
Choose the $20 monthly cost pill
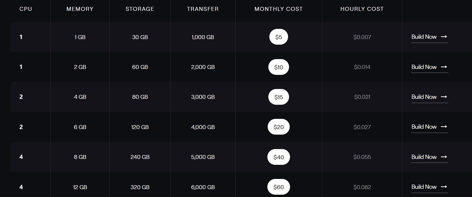coord(279,127)
